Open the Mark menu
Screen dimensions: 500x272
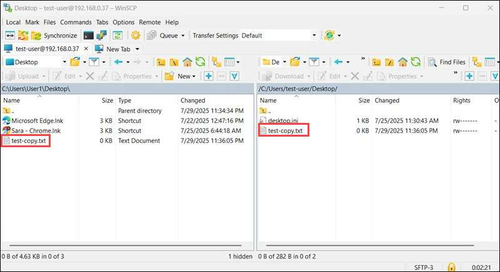click(32, 22)
